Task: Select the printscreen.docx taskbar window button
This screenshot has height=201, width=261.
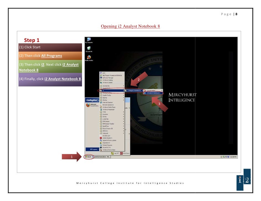Action: click(x=101, y=157)
